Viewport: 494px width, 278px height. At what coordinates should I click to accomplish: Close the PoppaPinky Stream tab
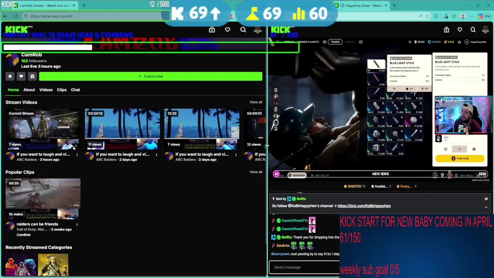386,5
